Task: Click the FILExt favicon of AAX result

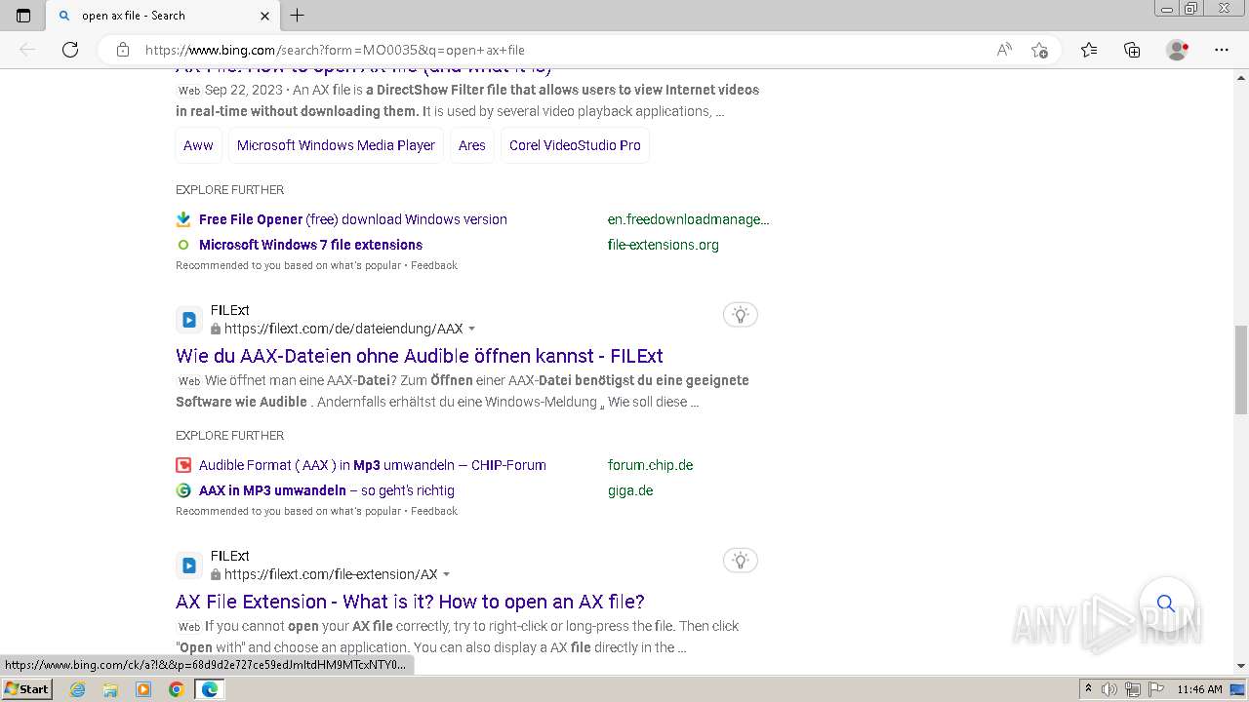Action: 189,320
